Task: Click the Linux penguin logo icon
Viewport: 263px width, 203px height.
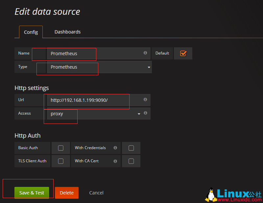Action: point(210,194)
